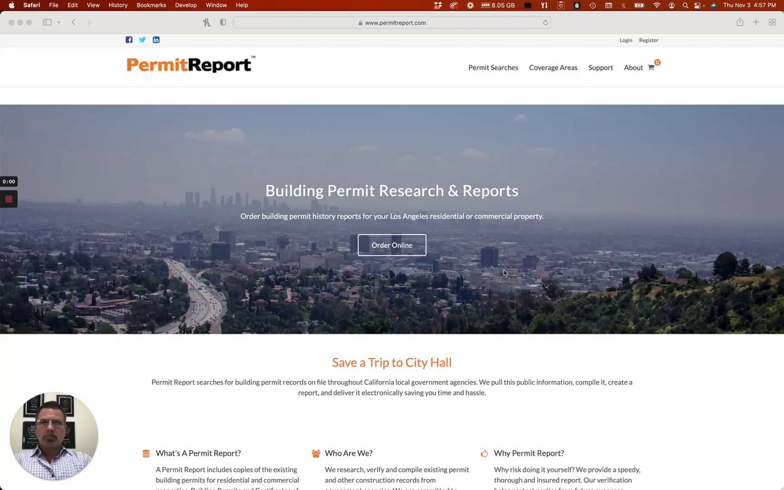784x490 pixels.
Task: Click the privacy shield icon in the Safari toolbar
Action: pos(223,22)
